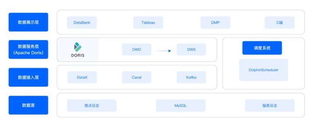Click the arrow between DWD and DWS
This screenshot has height=124, width=314.
(163, 51)
